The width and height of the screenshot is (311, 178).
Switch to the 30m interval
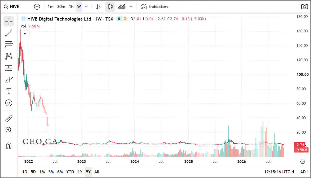[61, 7]
